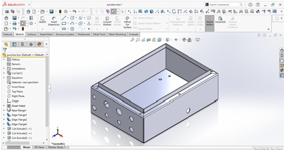Select the Right Plane
284x151 pixels.
coord(18,96)
